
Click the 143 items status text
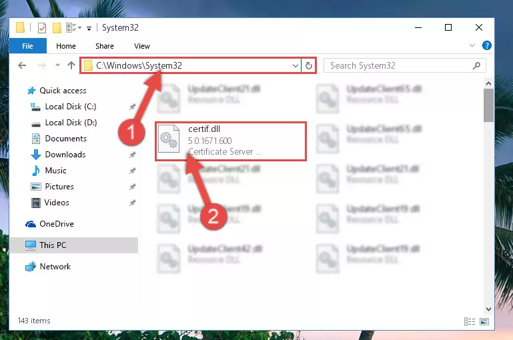34,321
